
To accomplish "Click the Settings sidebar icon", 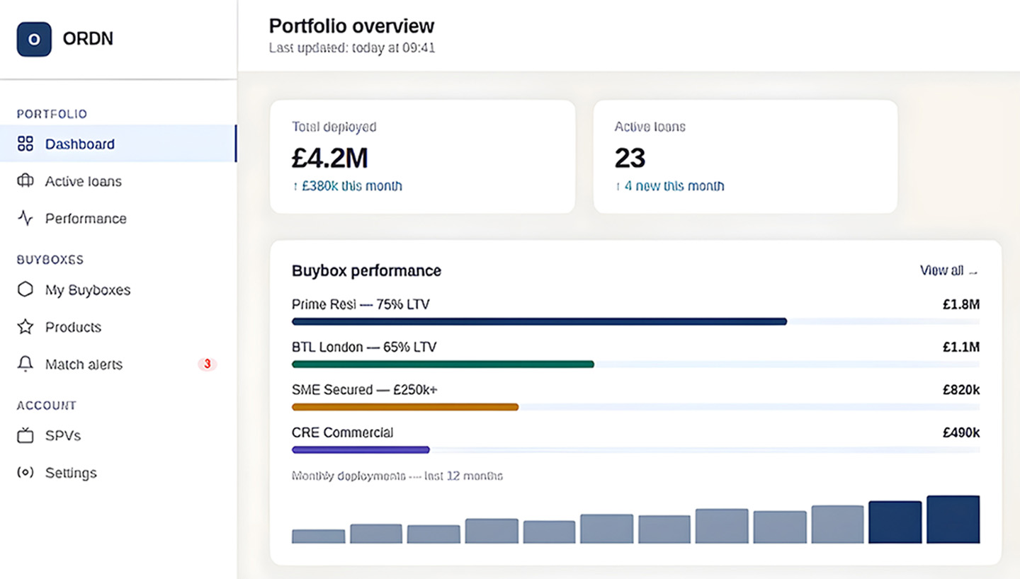I will [x=25, y=472].
